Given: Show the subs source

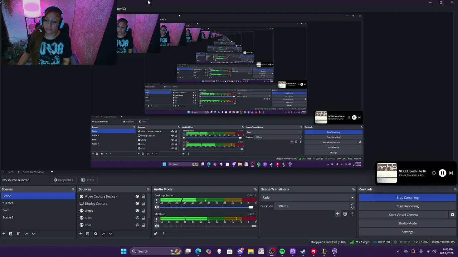Looking at the screenshot, I should point(137,218).
